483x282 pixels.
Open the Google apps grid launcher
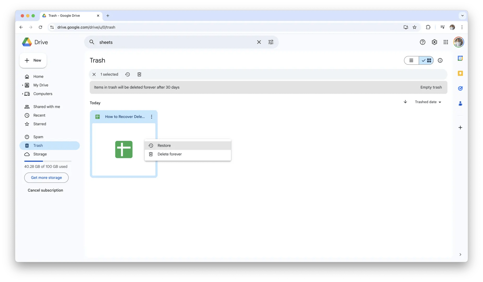[446, 42]
